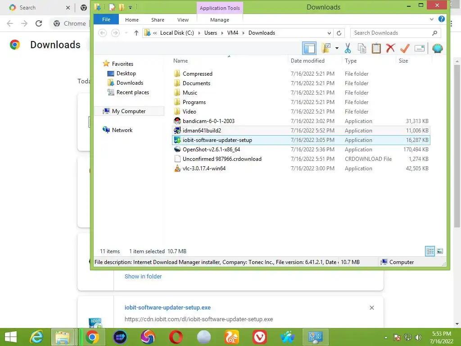Viewport: 461px width, 346px height.
Task: Expand the ribbon with the chevron
Action: pos(432,19)
